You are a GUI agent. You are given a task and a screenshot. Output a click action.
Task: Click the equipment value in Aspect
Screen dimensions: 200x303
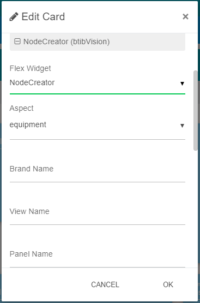pyautogui.click(x=28, y=125)
